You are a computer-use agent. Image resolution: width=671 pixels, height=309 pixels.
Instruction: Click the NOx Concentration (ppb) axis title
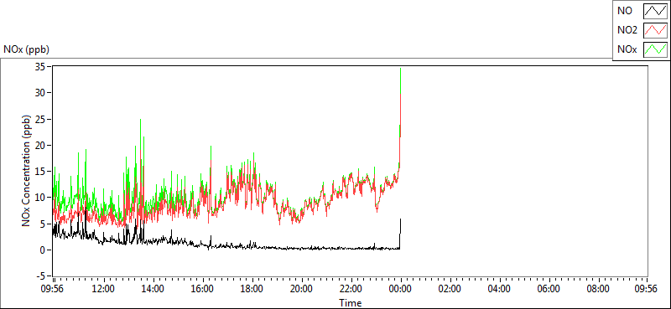[x=27, y=170]
